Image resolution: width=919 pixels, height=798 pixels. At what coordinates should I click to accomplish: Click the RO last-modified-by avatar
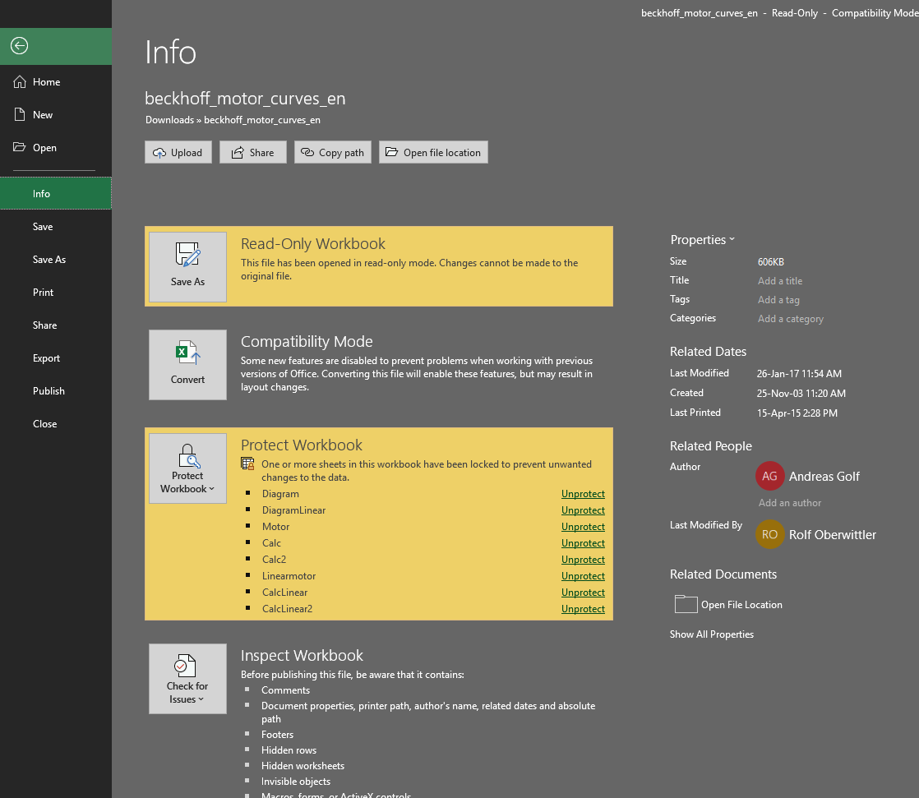tap(769, 534)
